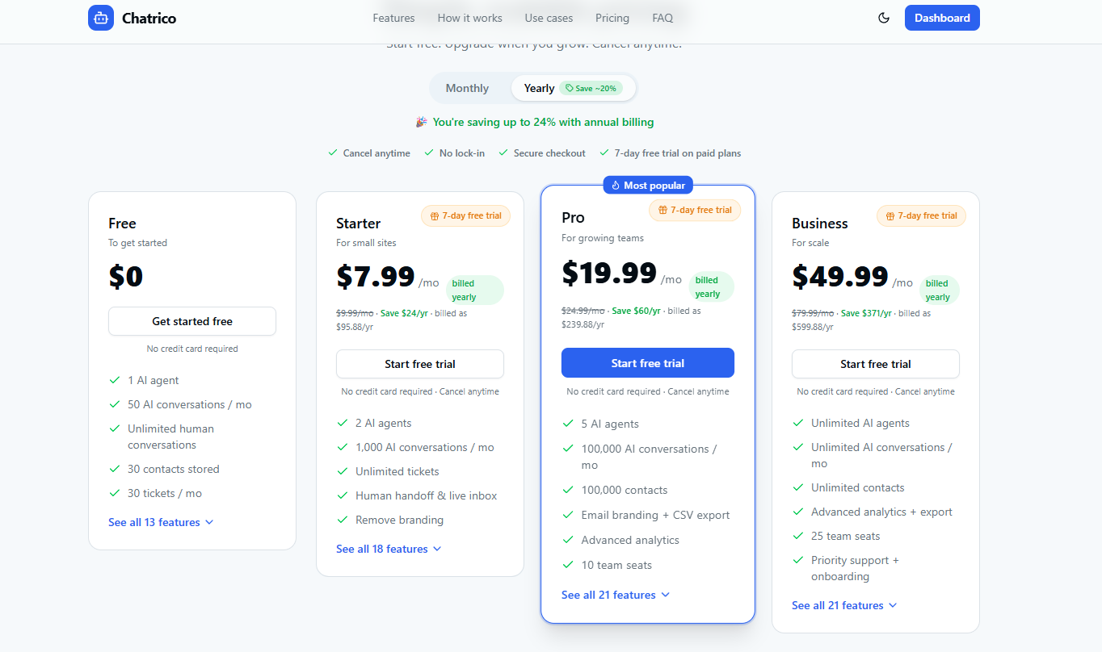Click checkmark next to 30 contacts stored
1102x652 pixels.
115,469
